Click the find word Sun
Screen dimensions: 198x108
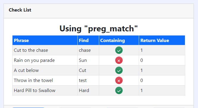coord(83,60)
